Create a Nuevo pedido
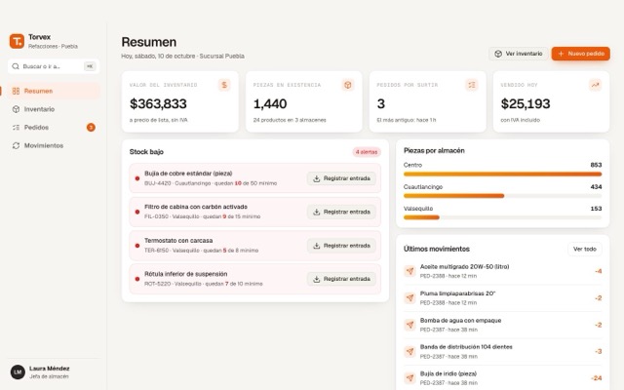The height and width of the screenshot is (390, 624). tap(581, 54)
